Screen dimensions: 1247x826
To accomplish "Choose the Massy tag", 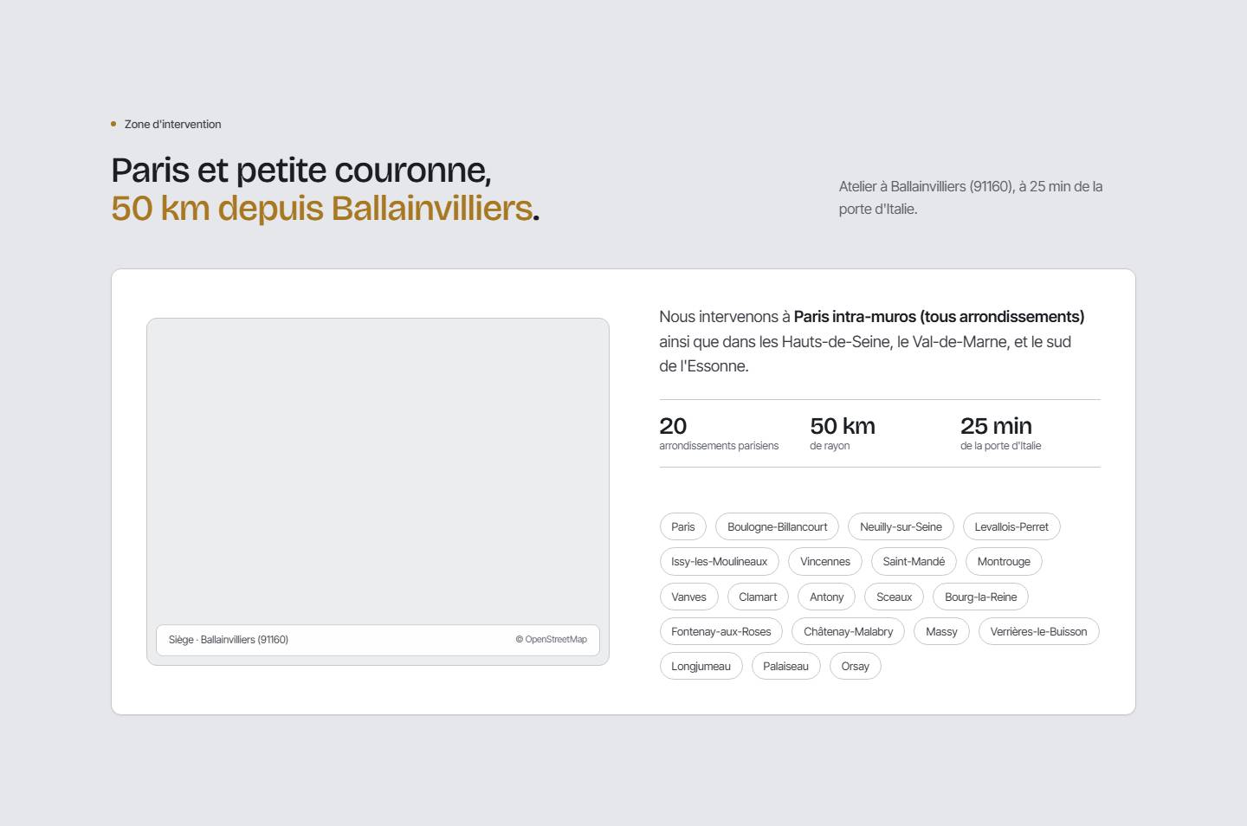I will pyautogui.click(x=941, y=631).
